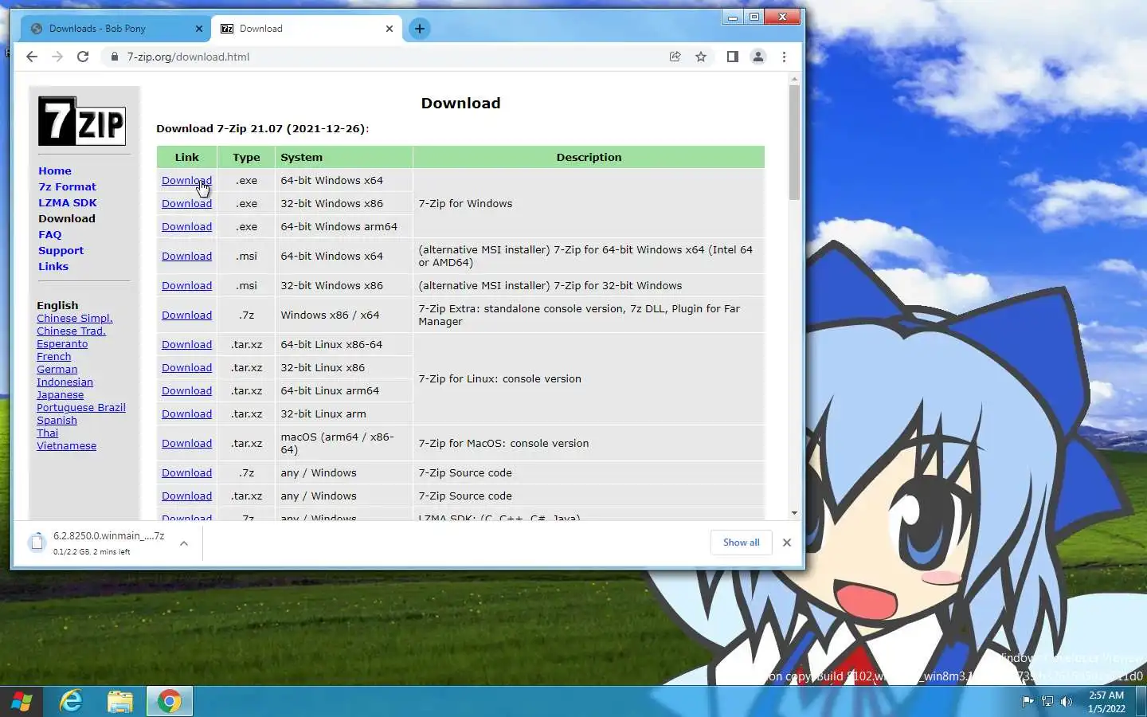This screenshot has width=1147, height=717.
Task: Download the .exe for 32-bit Windows x86
Action: (x=186, y=203)
